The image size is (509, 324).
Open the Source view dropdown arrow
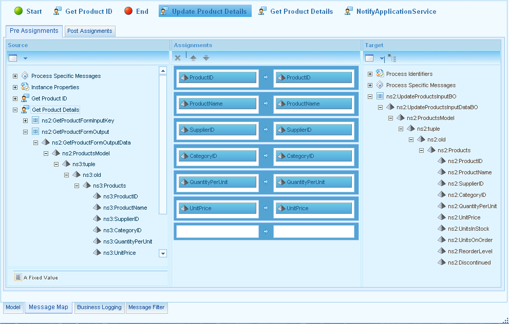point(25,58)
